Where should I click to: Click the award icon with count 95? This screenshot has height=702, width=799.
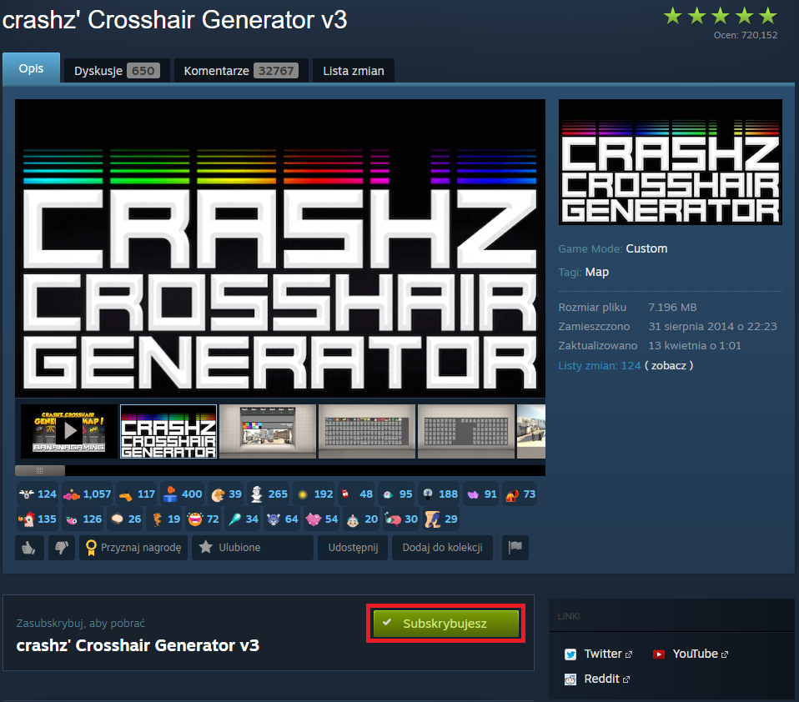[396, 494]
